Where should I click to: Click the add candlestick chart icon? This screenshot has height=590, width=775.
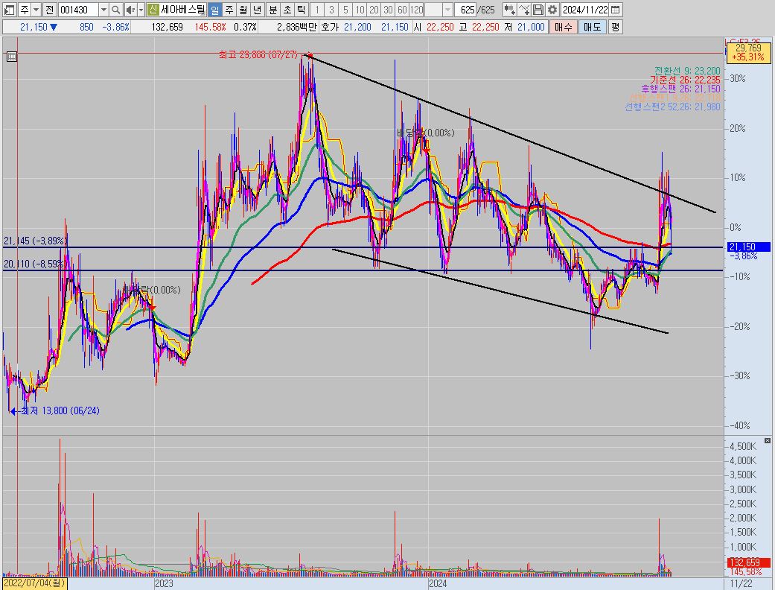(509, 10)
